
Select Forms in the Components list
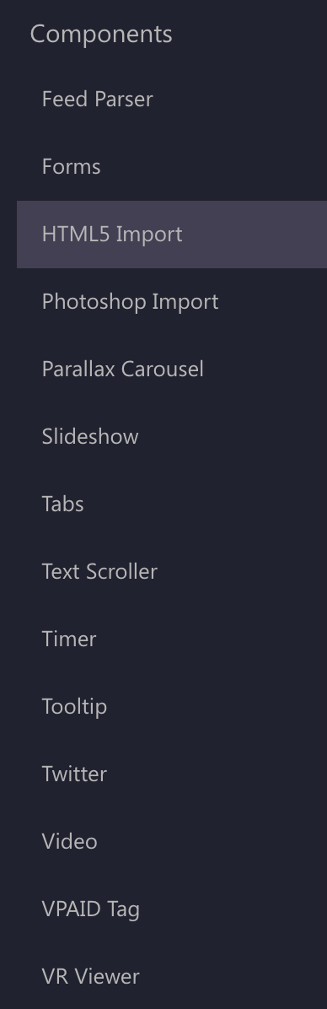coord(172,167)
